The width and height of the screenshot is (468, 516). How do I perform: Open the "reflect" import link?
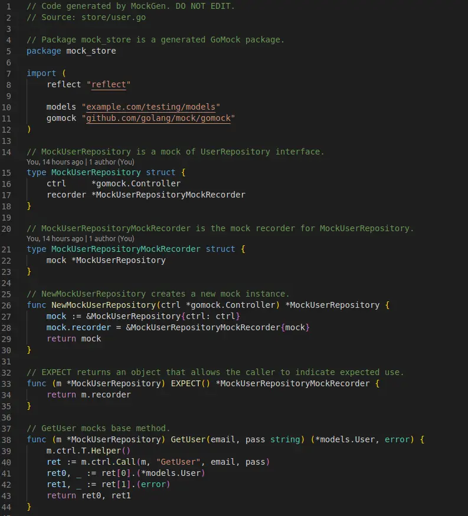tap(109, 84)
